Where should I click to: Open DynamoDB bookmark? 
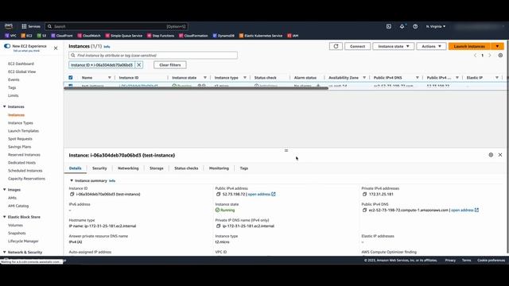point(223,36)
